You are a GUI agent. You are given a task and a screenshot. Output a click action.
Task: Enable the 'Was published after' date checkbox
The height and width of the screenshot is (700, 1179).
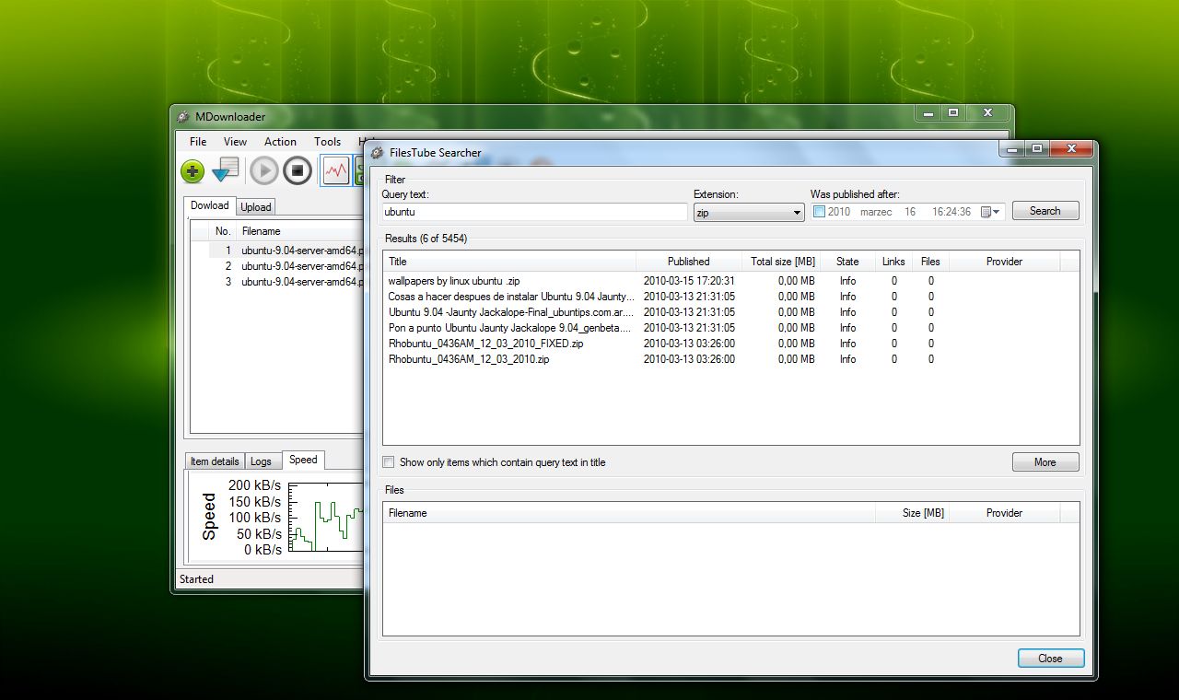(x=820, y=212)
